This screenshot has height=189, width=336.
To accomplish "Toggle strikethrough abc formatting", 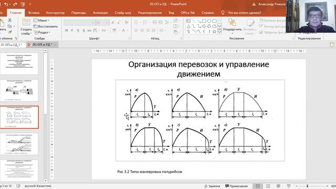I will tap(89, 30).
